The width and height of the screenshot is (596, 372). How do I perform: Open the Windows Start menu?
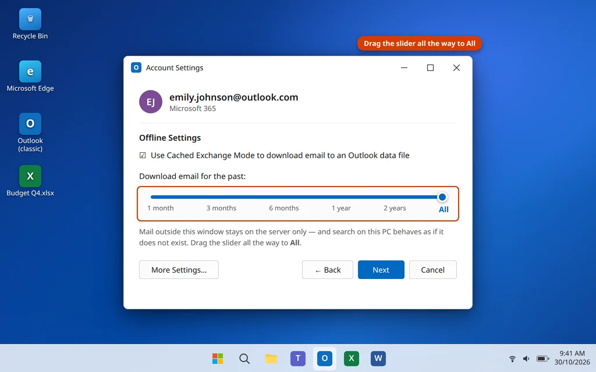(218, 358)
